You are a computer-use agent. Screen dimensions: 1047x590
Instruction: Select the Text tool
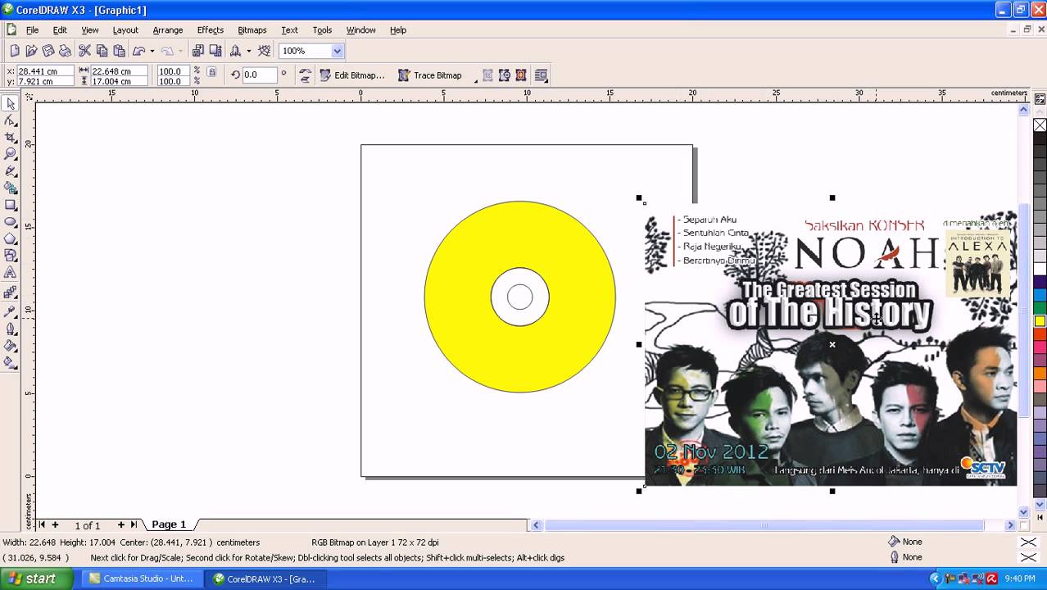11,273
